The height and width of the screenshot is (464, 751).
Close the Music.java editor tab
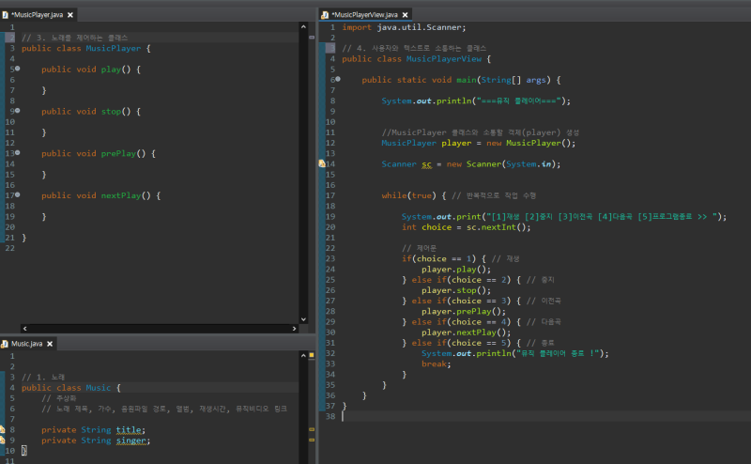click(x=50, y=344)
